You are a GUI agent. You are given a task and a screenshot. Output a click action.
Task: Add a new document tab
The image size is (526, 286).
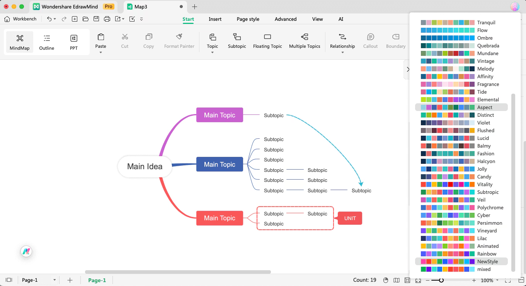(x=194, y=7)
